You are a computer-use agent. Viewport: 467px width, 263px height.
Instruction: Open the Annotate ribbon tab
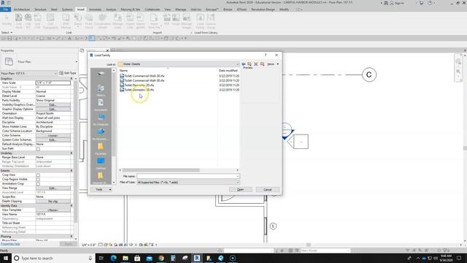tap(96, 9)
